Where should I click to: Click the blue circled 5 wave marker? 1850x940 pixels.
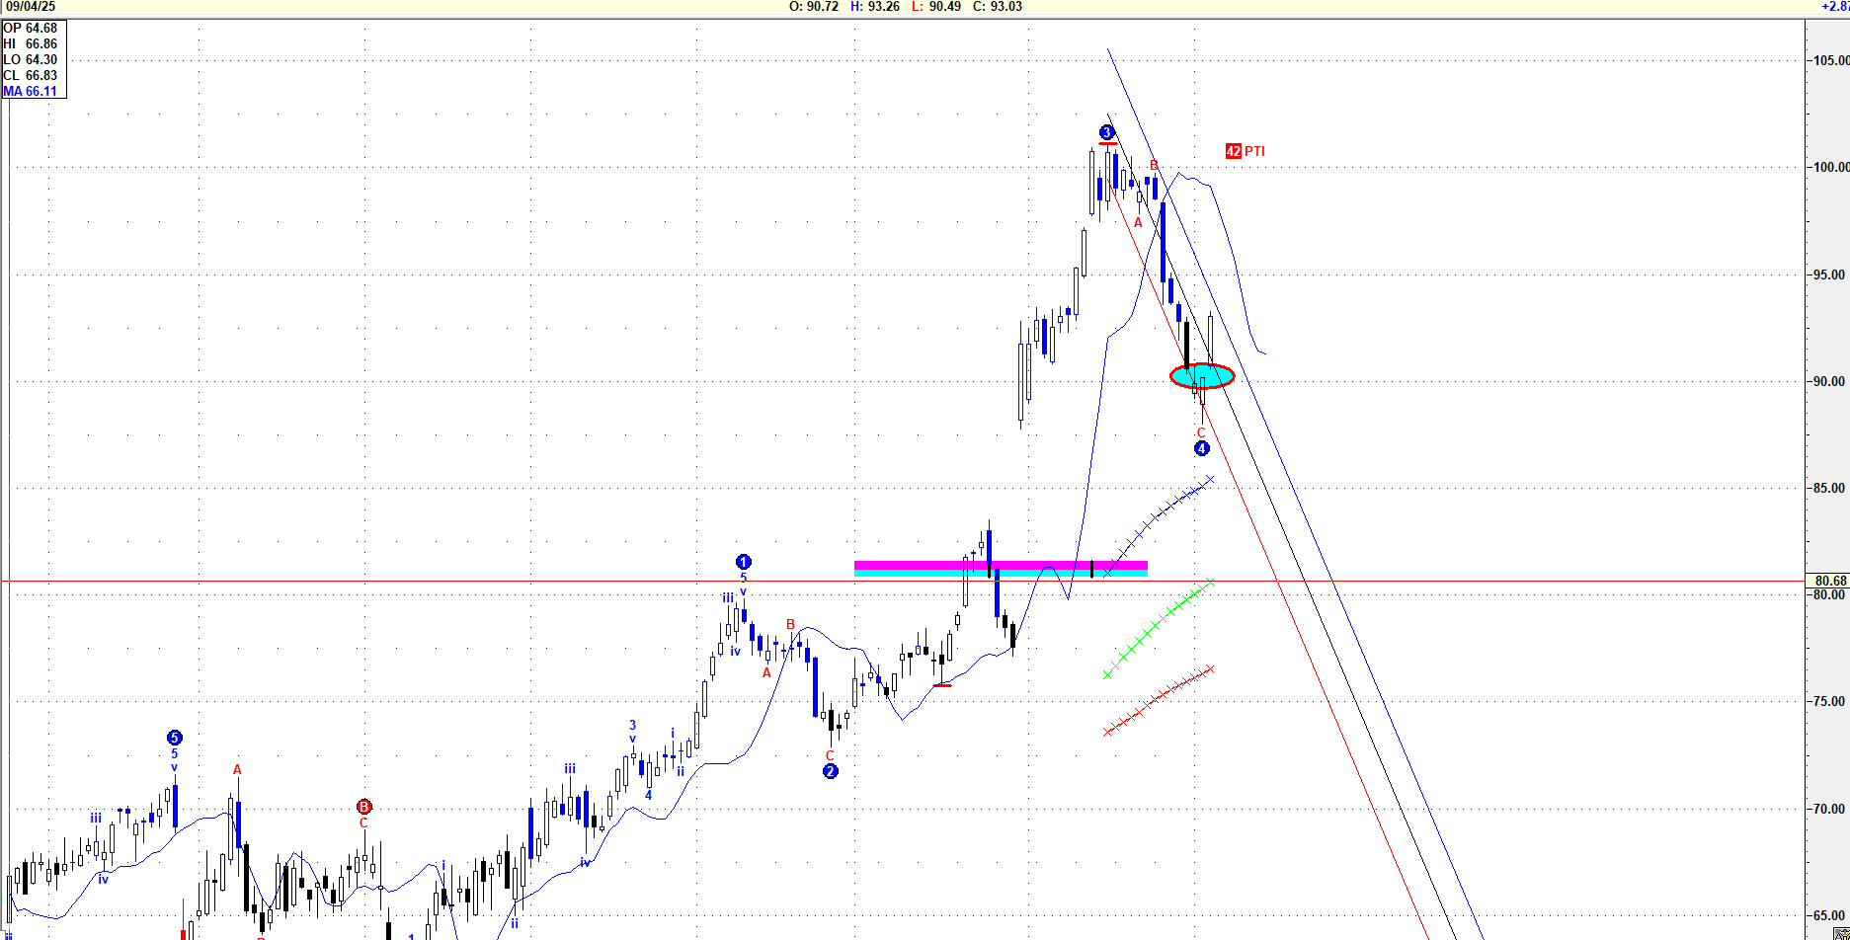pyautogui.click(x=174, y=738)
